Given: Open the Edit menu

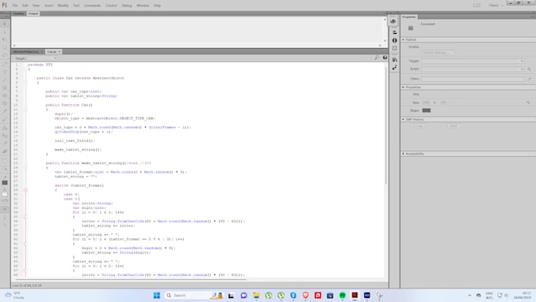Looking at the screenshot, I should coord(25,6).
